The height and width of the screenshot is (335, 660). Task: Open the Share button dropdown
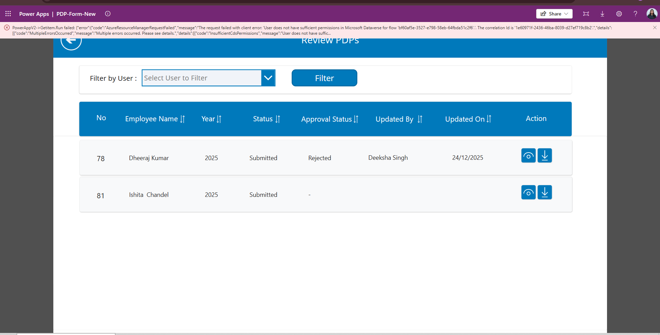point(554,14)
